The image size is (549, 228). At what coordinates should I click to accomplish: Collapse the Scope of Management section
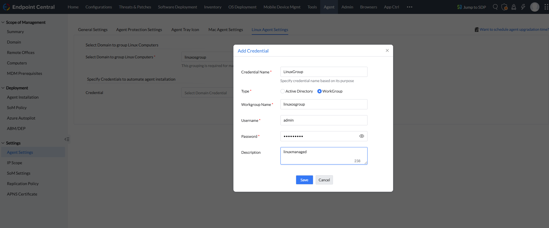click(3, 22)
